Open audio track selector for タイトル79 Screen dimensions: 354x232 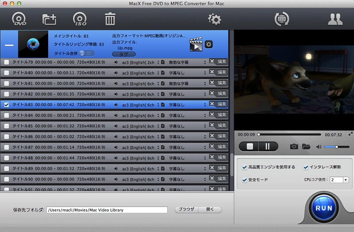158,62
